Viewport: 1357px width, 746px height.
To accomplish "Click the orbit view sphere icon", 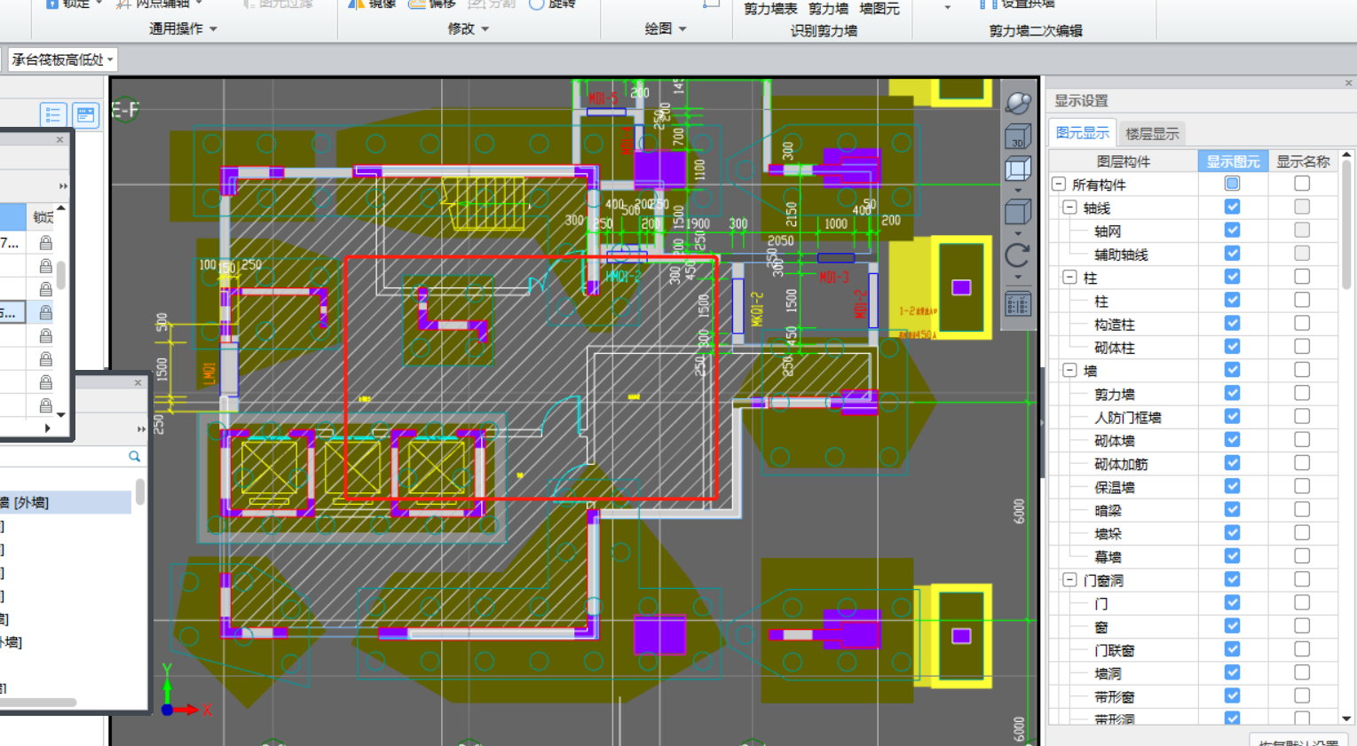I will click(x=1018, y=103).
